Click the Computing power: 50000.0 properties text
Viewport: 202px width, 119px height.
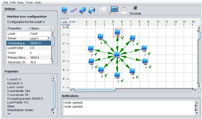tap(25, 99)
